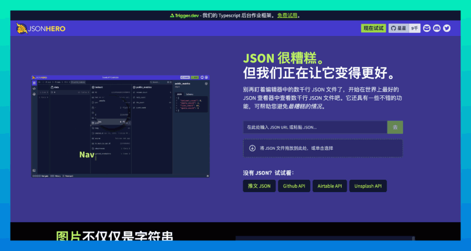Open the email icon in header

(x=426, y=28)
